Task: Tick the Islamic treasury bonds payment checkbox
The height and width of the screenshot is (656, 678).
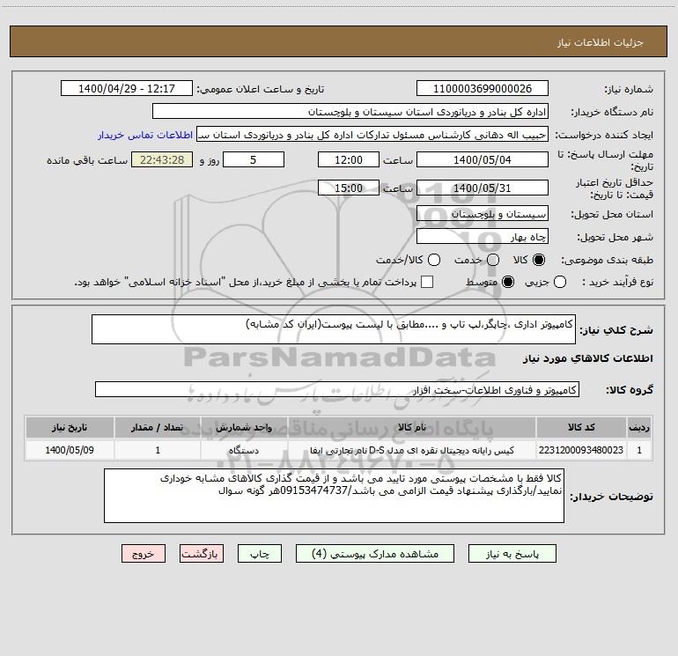Action: [427, 282]
